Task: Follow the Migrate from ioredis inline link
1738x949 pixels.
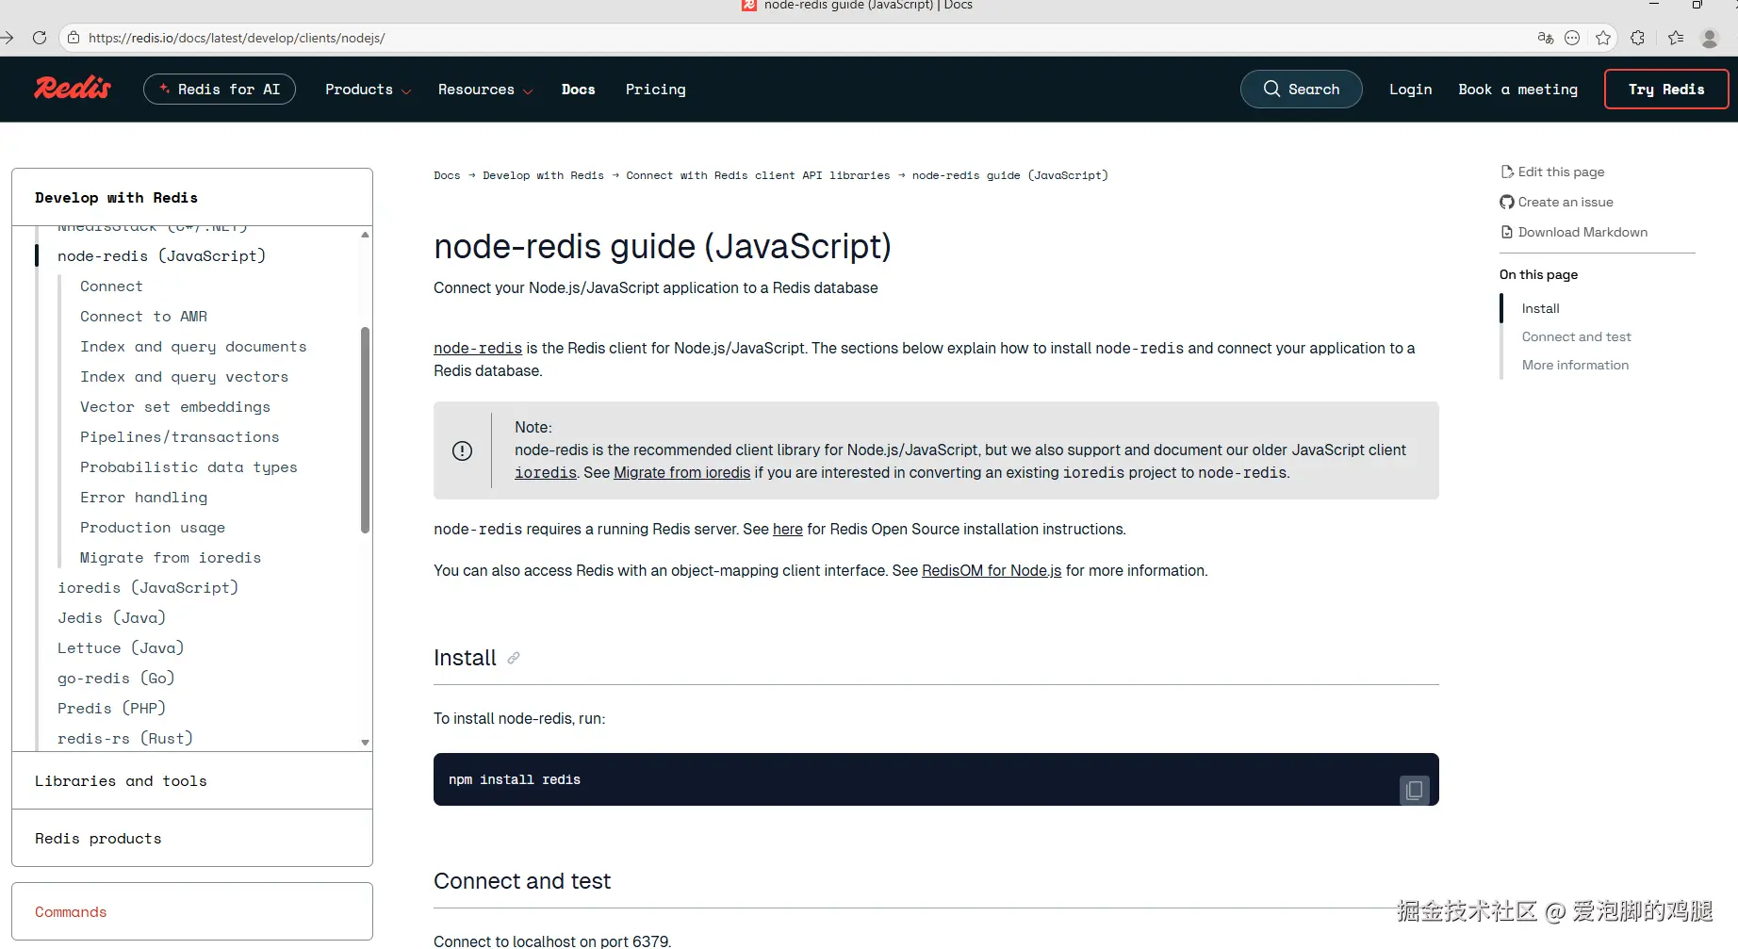Action: (681, 473)
